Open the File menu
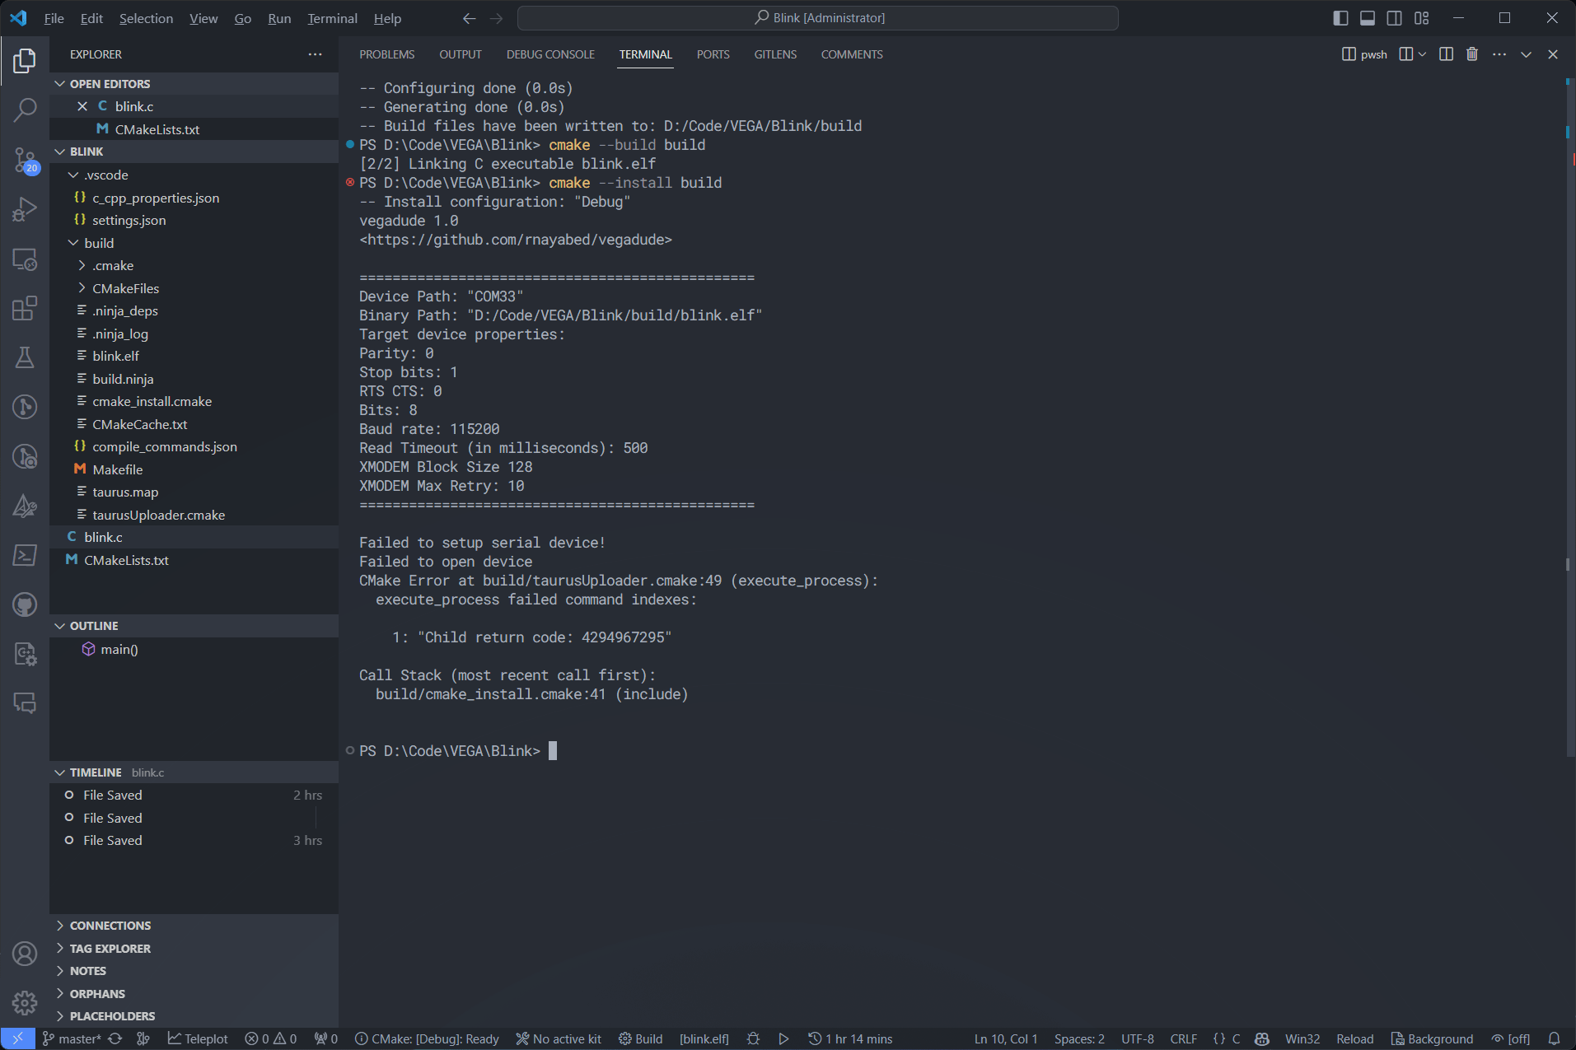This screenshot has width=1576, height=1050. click(54, 18)
